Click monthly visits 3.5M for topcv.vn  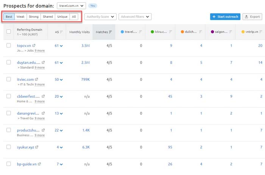[86, 46]
